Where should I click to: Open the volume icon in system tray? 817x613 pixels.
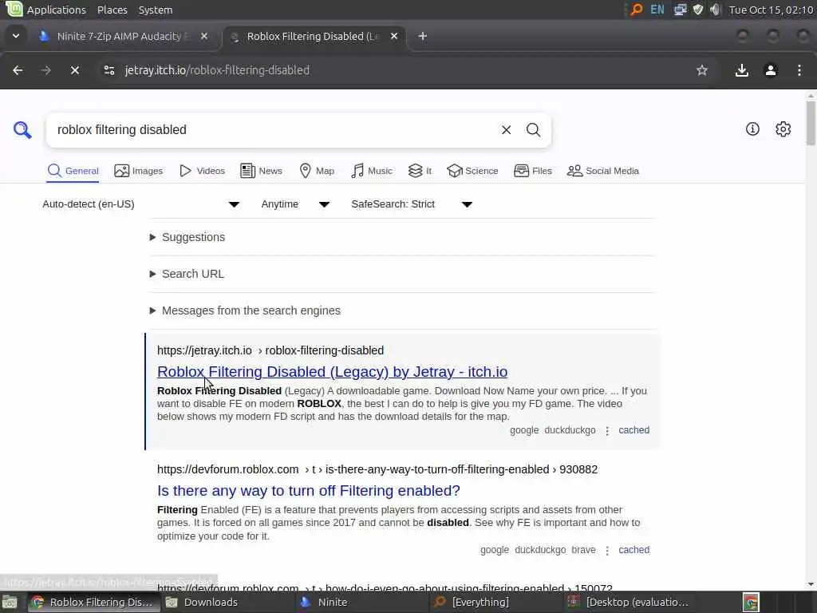coord(716,10)
